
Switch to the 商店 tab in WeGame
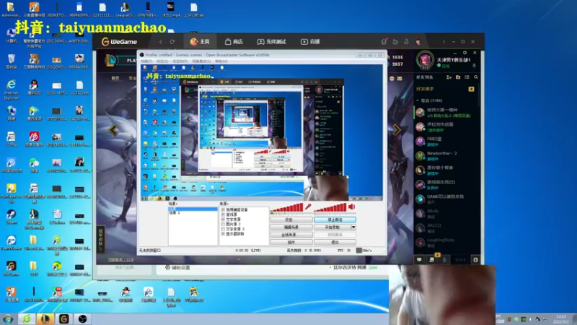234,42
